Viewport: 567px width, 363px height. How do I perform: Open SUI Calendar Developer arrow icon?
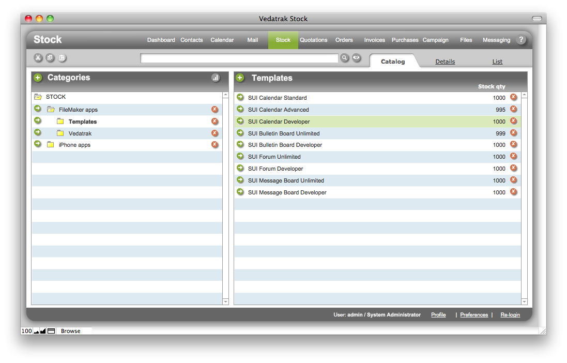click(240, 121)
